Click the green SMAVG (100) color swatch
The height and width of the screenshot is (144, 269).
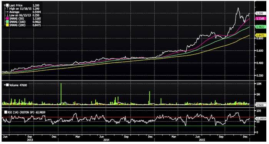click(7, 22)
